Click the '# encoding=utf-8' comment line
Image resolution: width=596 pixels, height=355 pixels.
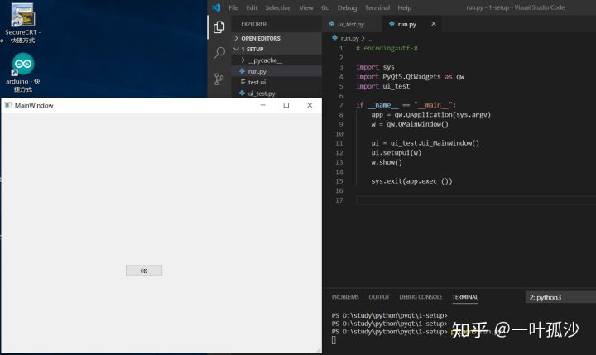pos(387,48)
